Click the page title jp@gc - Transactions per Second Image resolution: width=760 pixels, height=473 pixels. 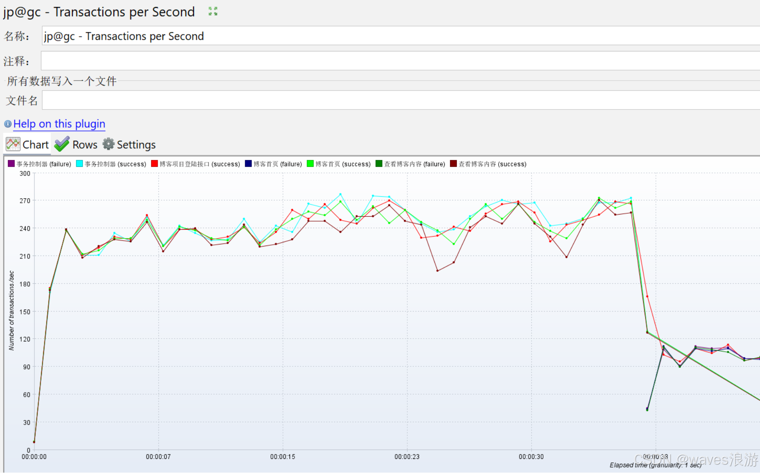click(x=99, y=12)
